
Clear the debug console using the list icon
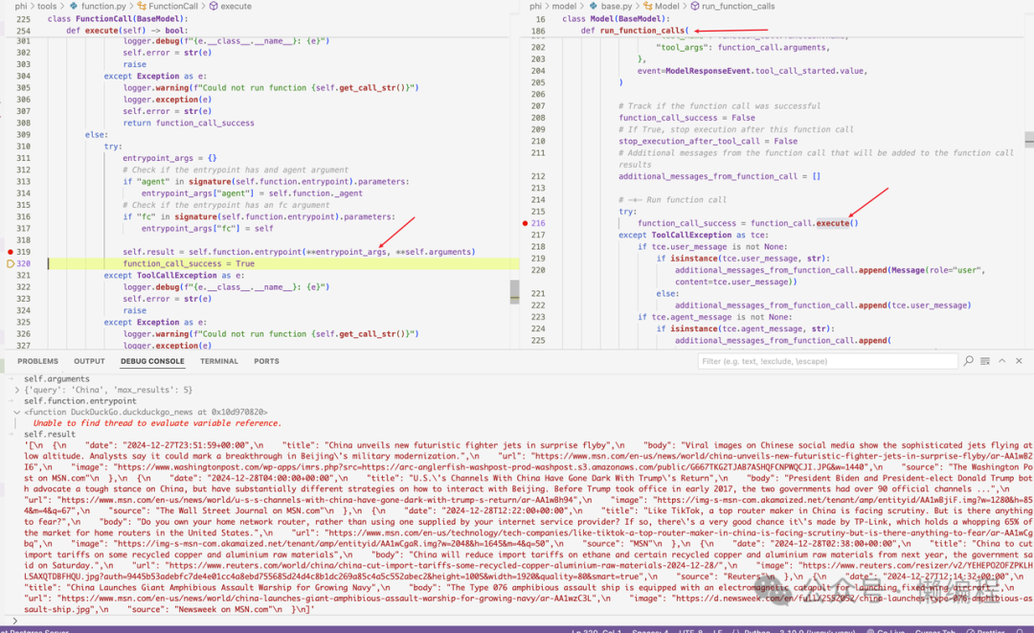point(986,361)
